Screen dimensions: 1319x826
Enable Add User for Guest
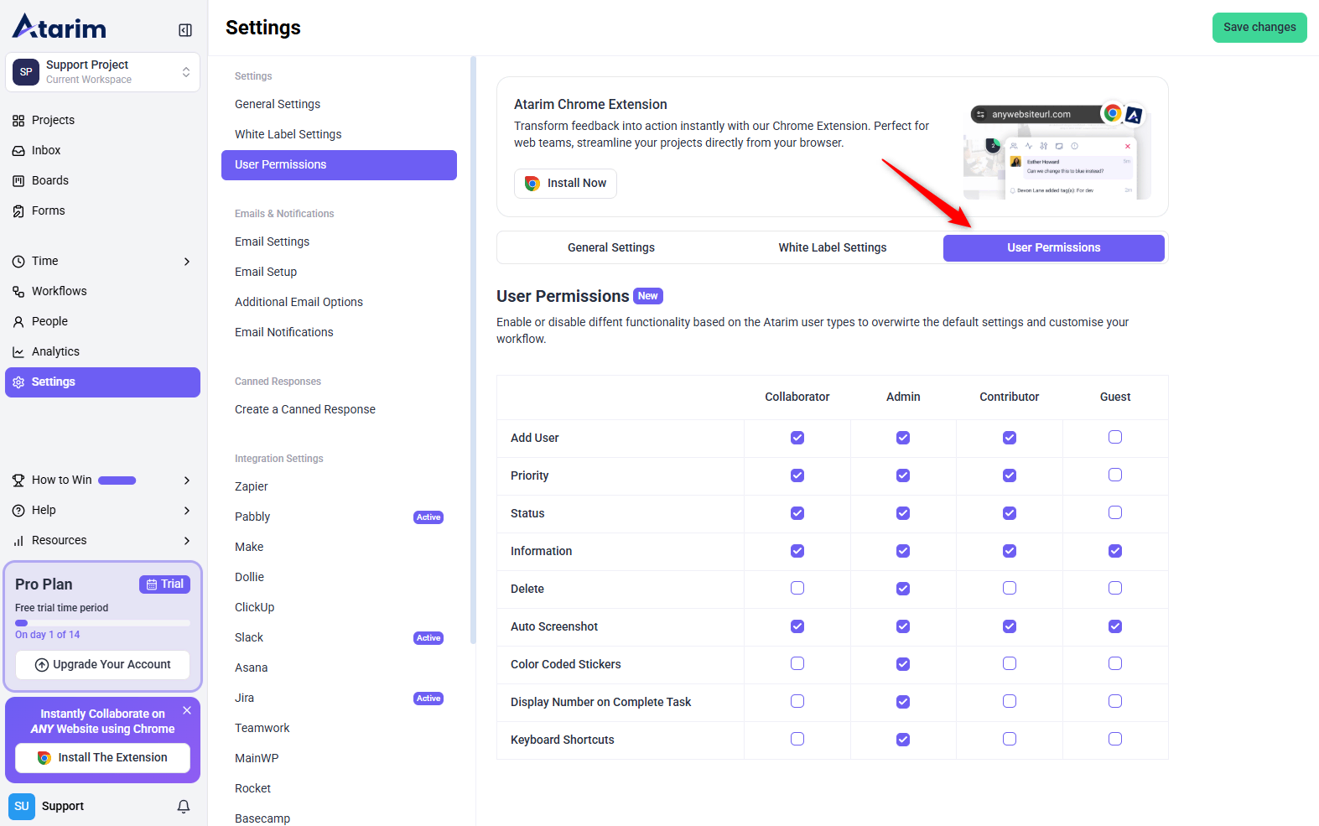click(1114, 437)
